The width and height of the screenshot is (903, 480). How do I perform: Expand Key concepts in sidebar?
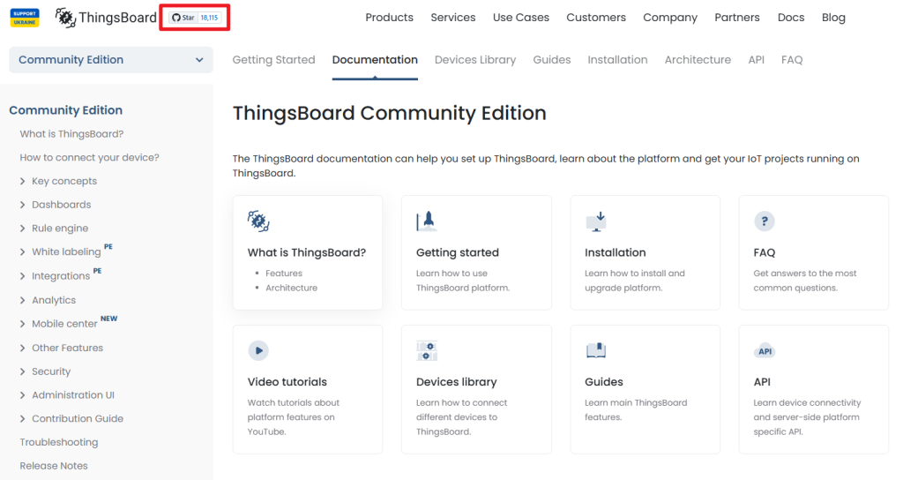click(x=22, y=181)
